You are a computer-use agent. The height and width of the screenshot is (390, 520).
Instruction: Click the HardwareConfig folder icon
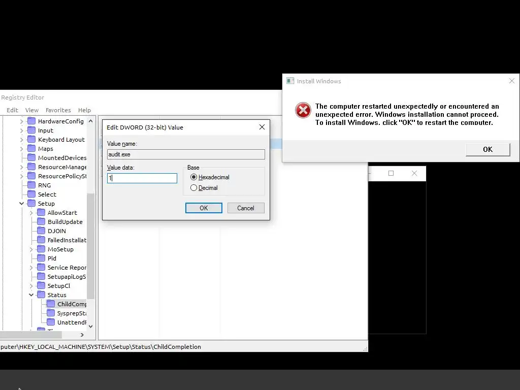pyautogui.click(x=31, y=121)
